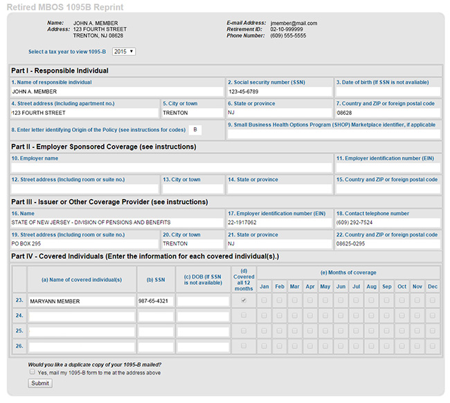450x403 pixels.
Task: Click row number 23 label
Action: (x=19, y=300)
